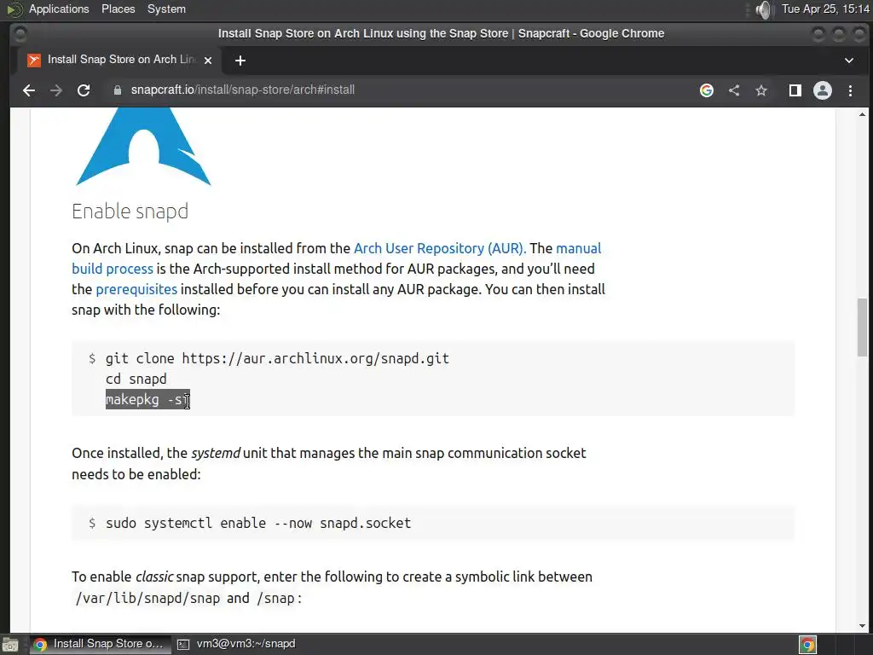Open the prerequisites link
Screen dimensions: 873x655
pyautogui.click(x=136, y=290)
